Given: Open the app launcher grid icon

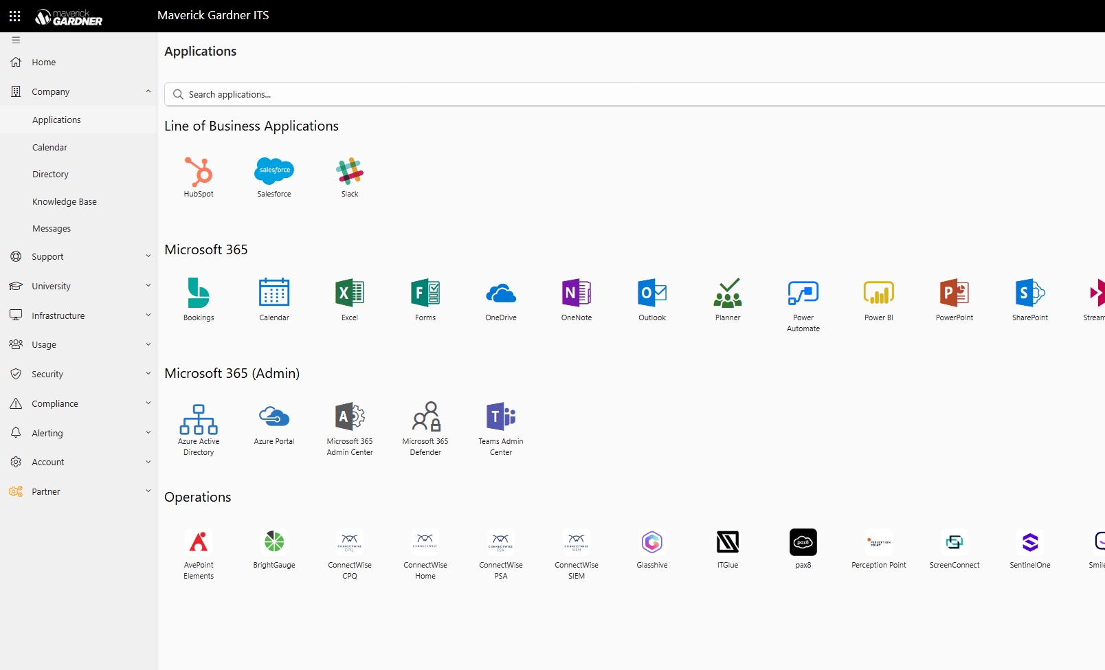Looking at the screenshot, I should 15,16.
